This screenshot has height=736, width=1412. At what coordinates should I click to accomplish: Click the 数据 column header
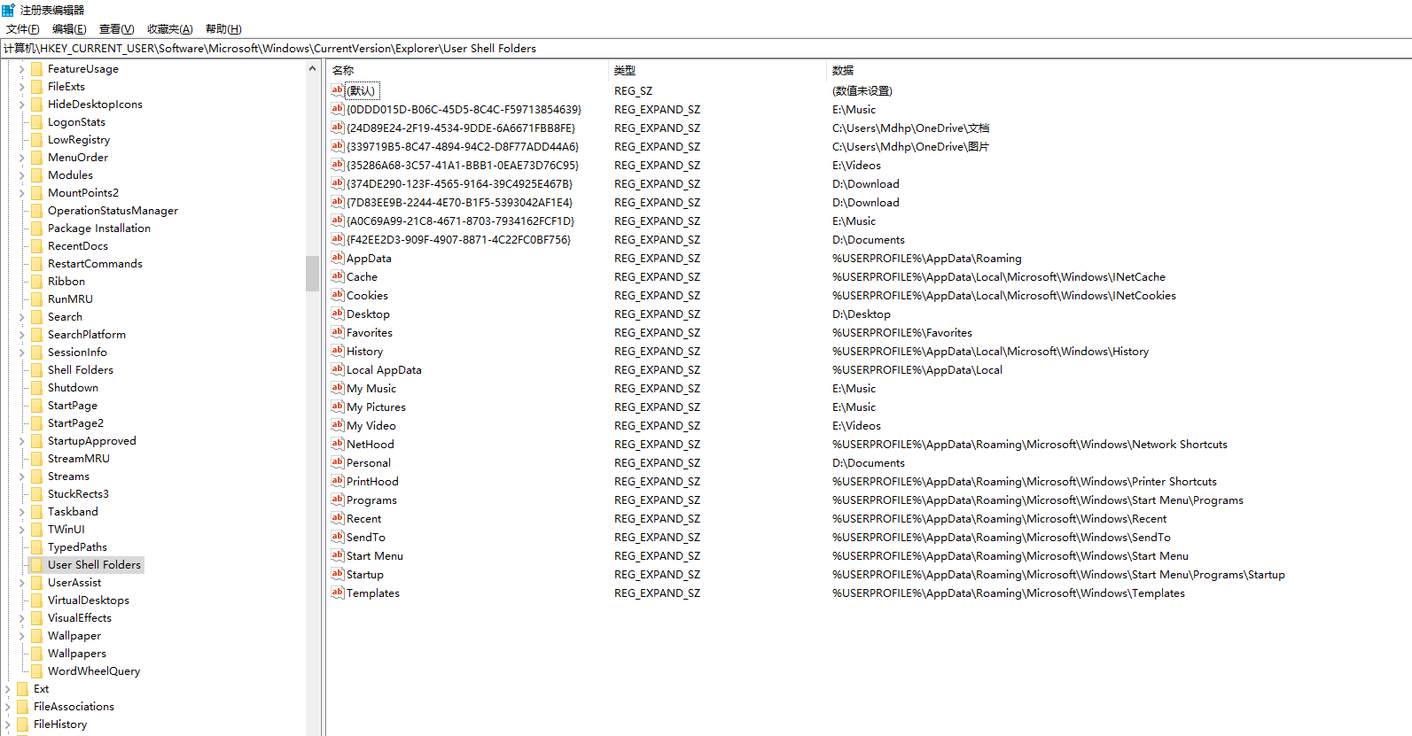(1119, 70)
